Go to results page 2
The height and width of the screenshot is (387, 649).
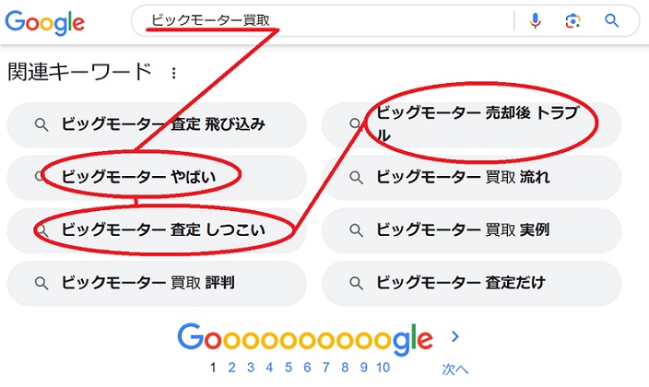pos(232,368)
